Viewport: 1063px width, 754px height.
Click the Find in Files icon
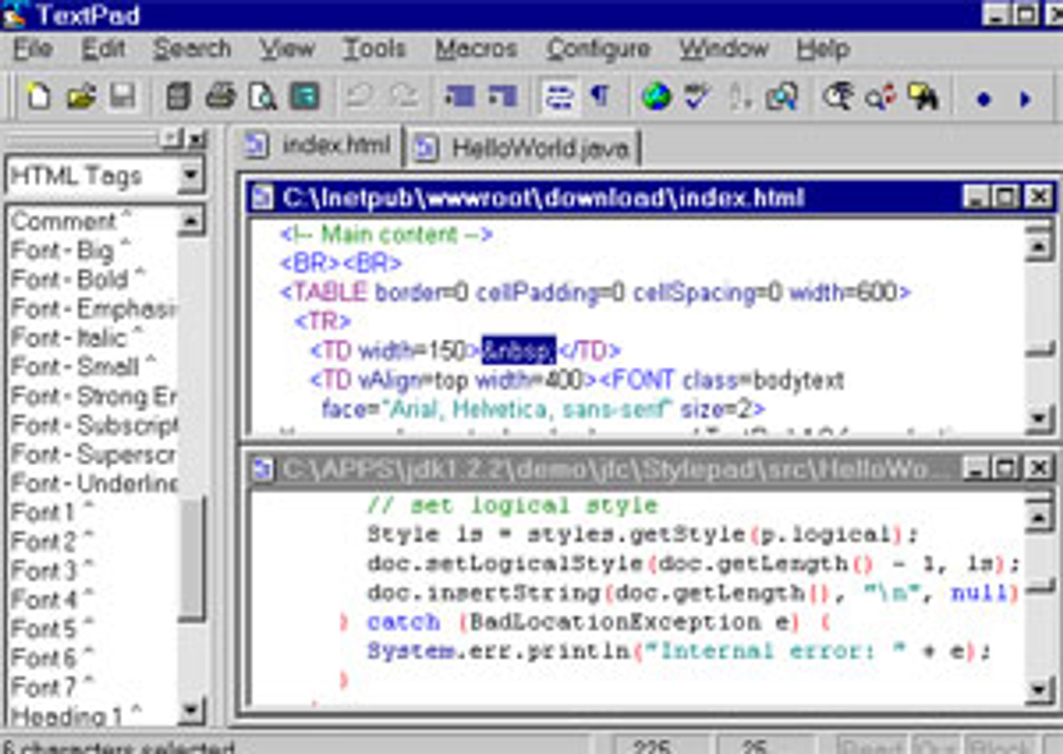[923, 97]
